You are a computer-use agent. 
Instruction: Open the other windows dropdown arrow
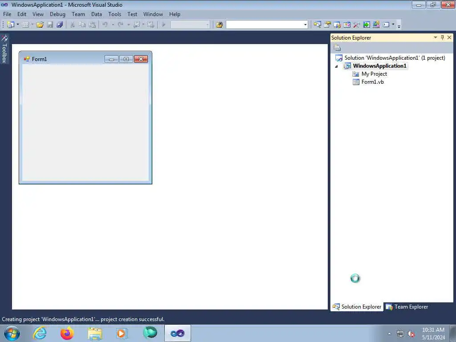[393, 25]
